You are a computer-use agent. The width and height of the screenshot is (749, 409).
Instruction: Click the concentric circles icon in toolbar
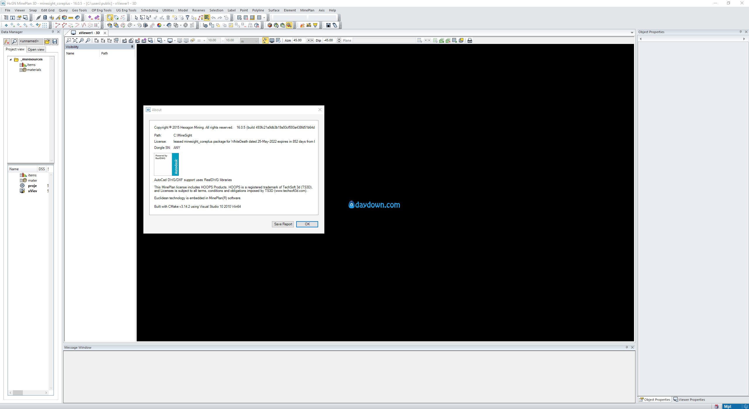[x=185, y=25]
